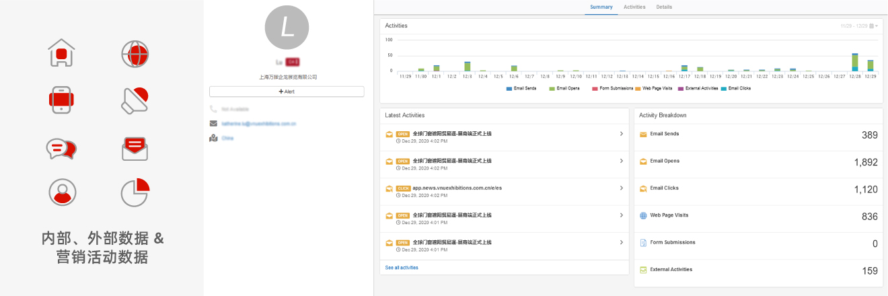The height and width of the screenshot is (296, 888).
Task: Open the See all activities link
Action: (x=402, y=268)
